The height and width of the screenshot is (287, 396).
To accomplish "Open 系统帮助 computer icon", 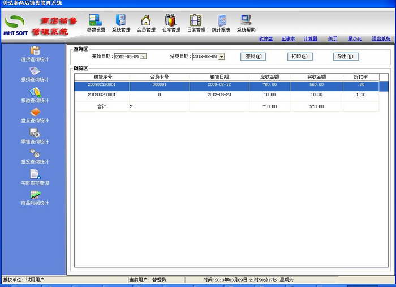I will pyautogui.click(x=246, y=20).
